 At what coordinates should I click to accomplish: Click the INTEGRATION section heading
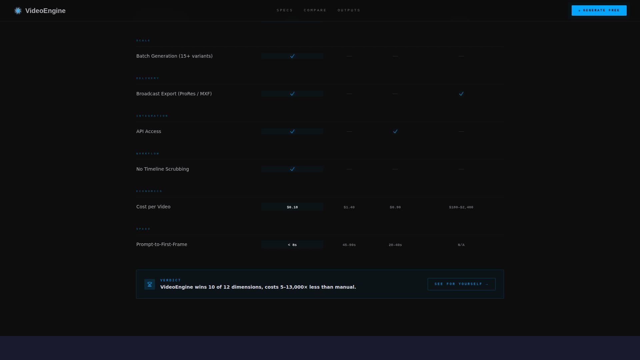tap(152, 116)
